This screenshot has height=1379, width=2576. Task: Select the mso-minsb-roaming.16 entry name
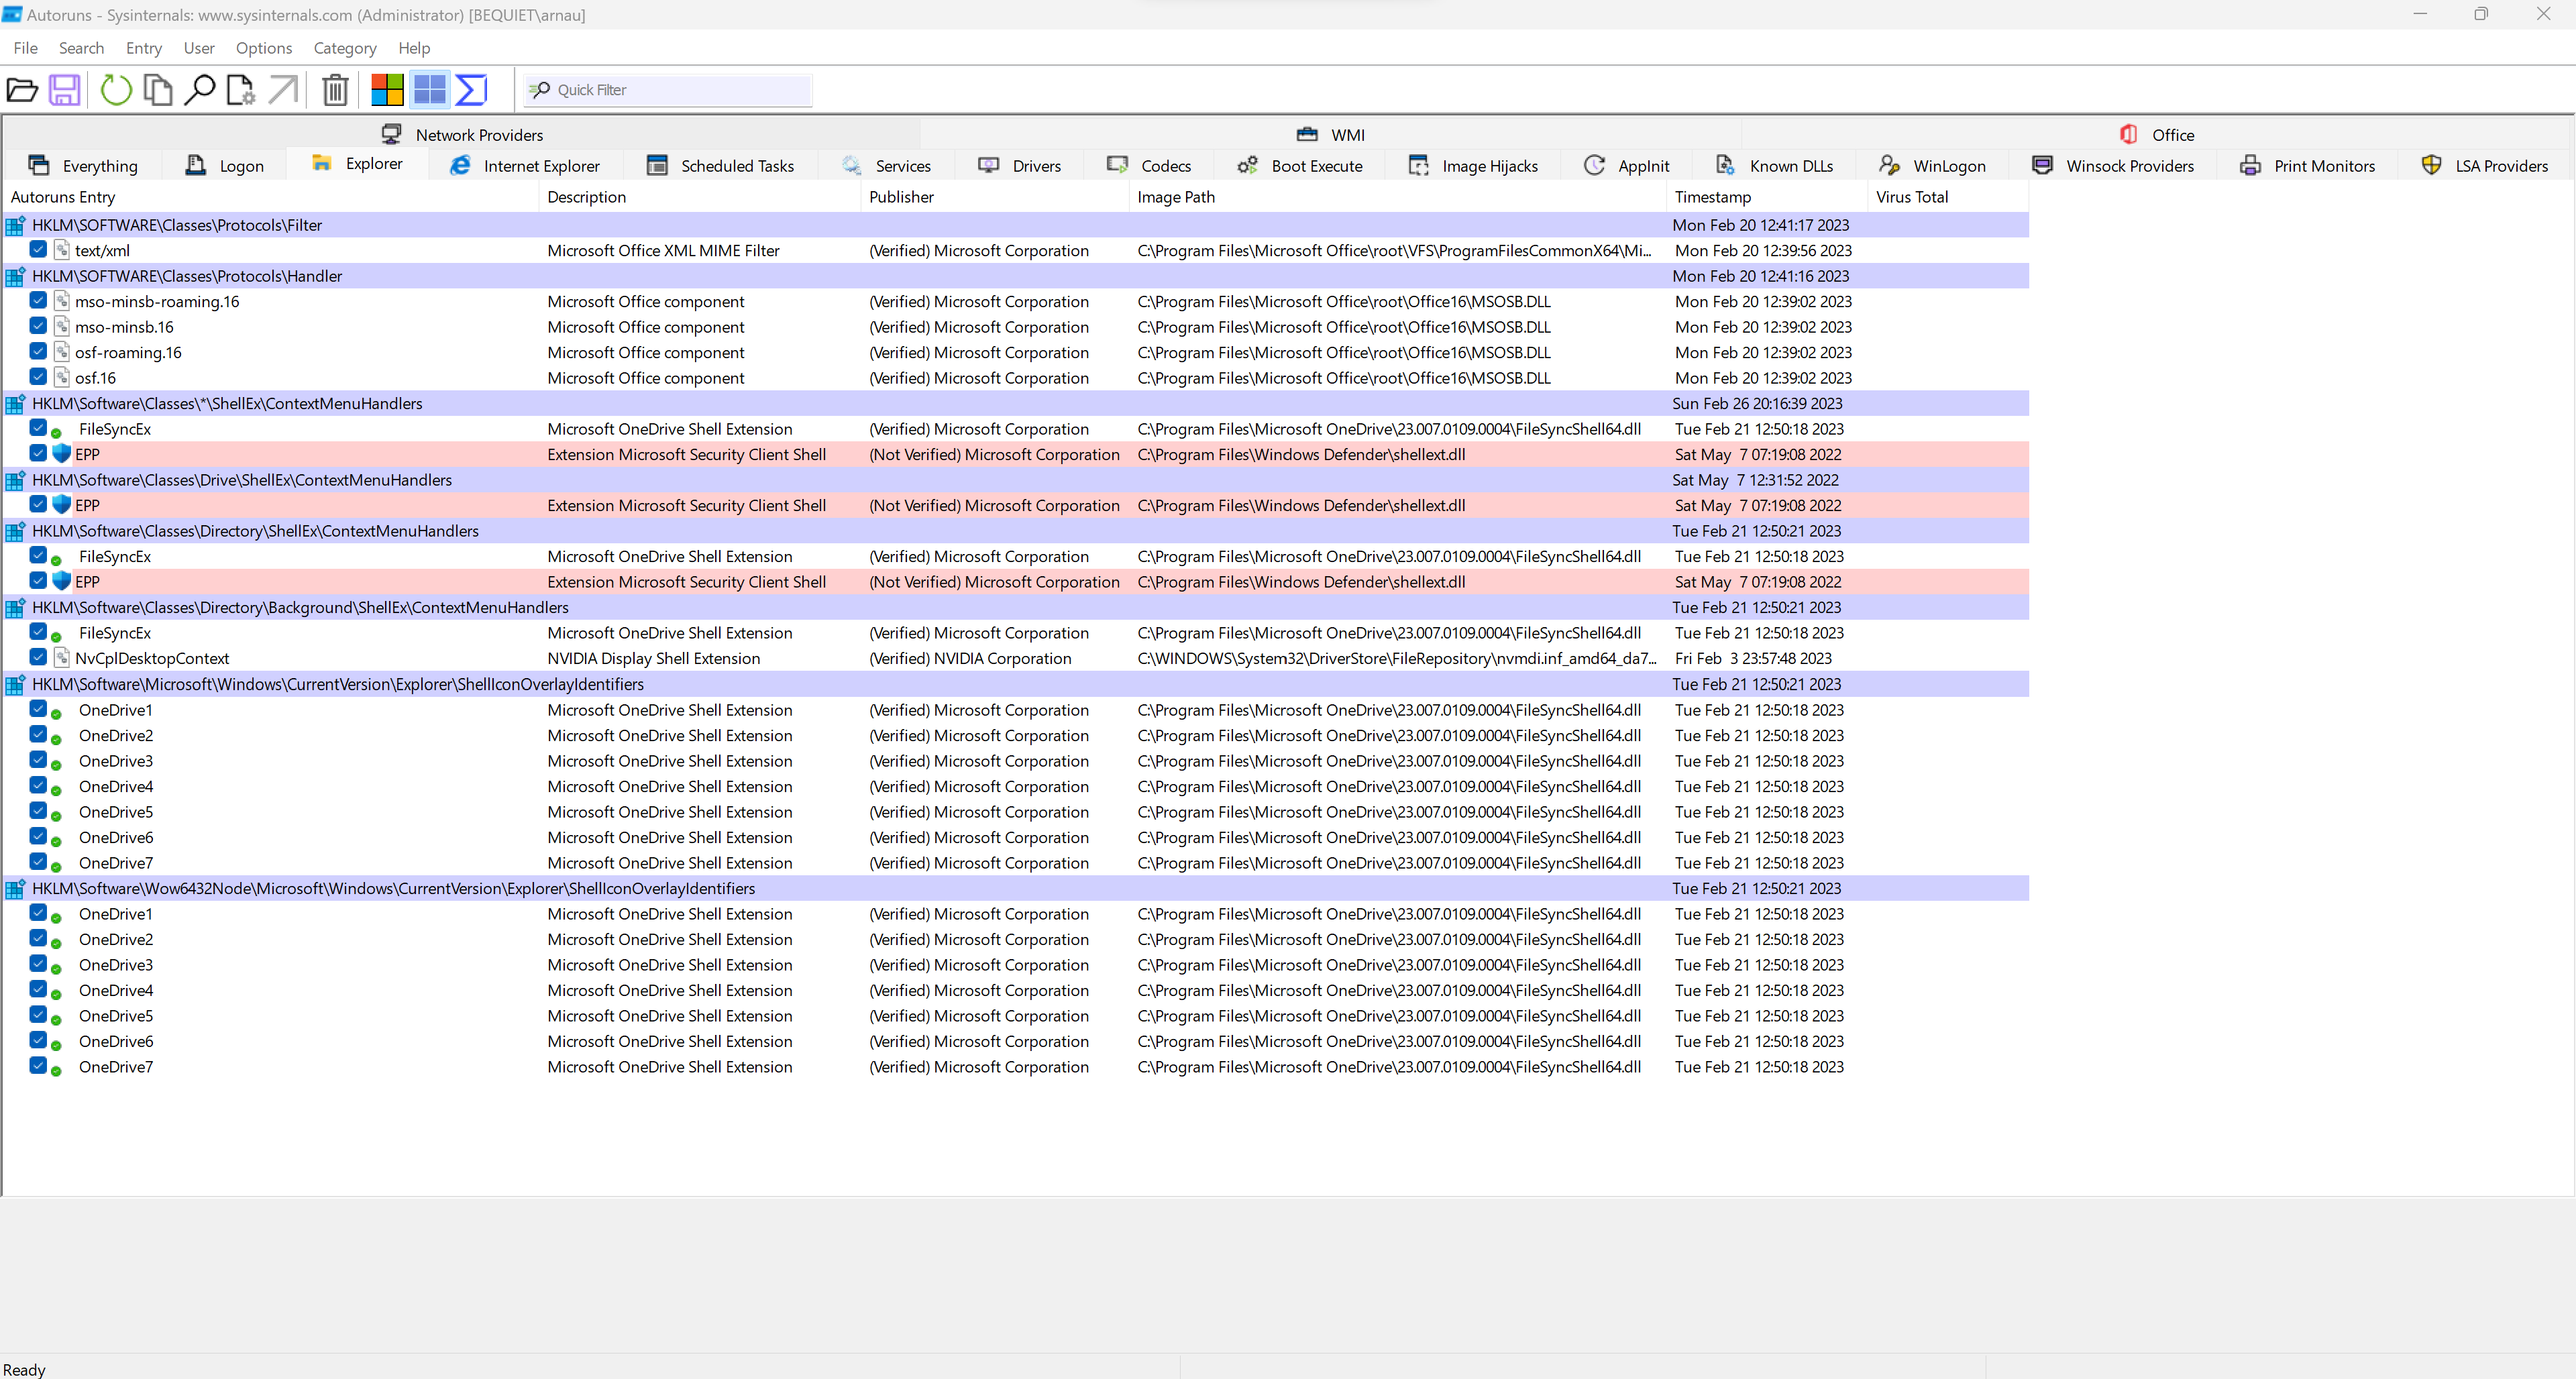(157, 301)
